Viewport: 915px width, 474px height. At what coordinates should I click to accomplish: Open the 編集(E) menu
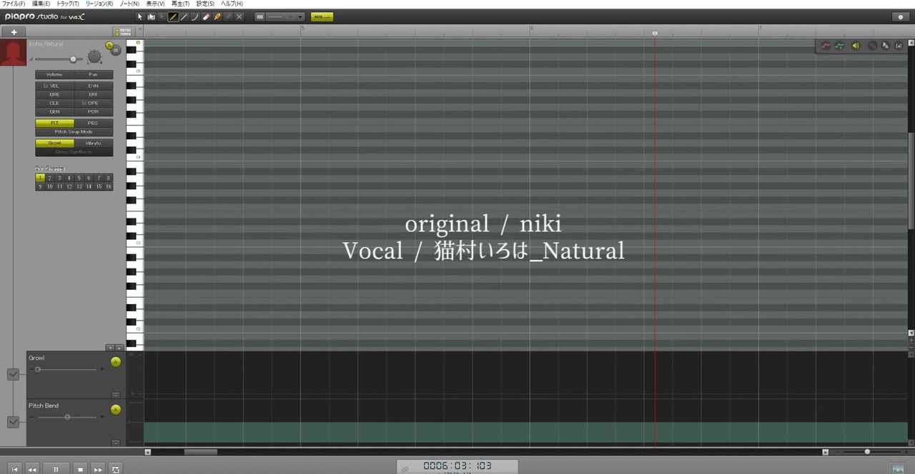pyautogui.click(x=41, y=4)
